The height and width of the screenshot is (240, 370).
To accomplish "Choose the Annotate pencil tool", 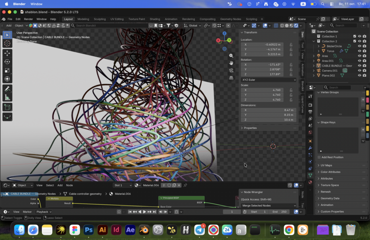I will pyautogui.click(x=7, y=89).
